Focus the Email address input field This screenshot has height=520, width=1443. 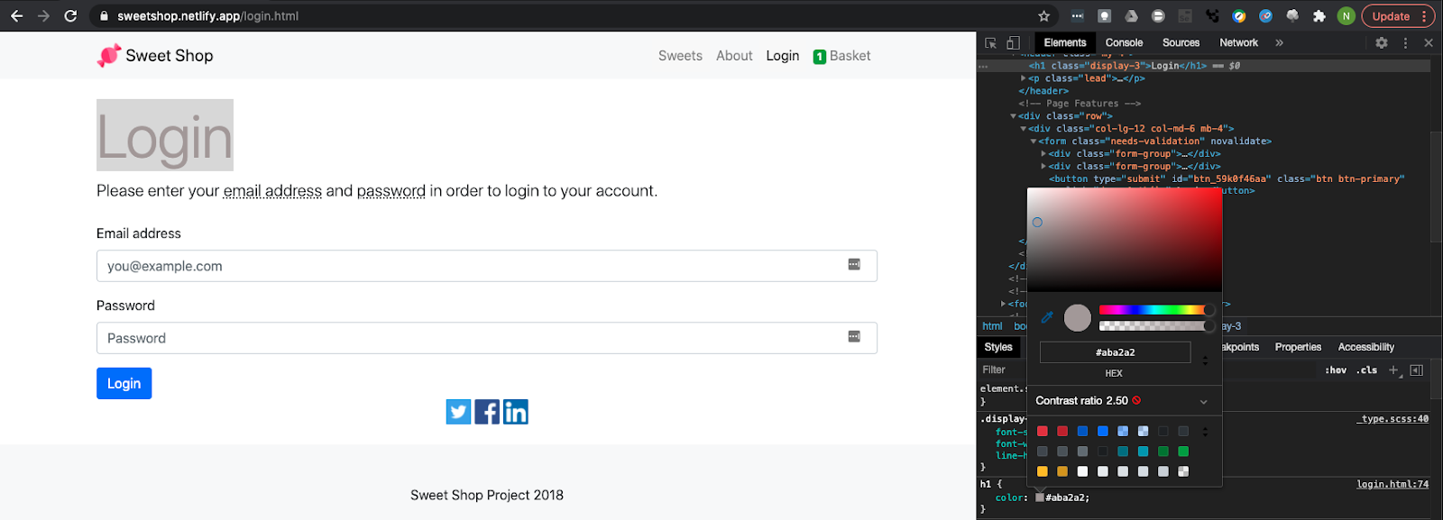click(487, 266)
